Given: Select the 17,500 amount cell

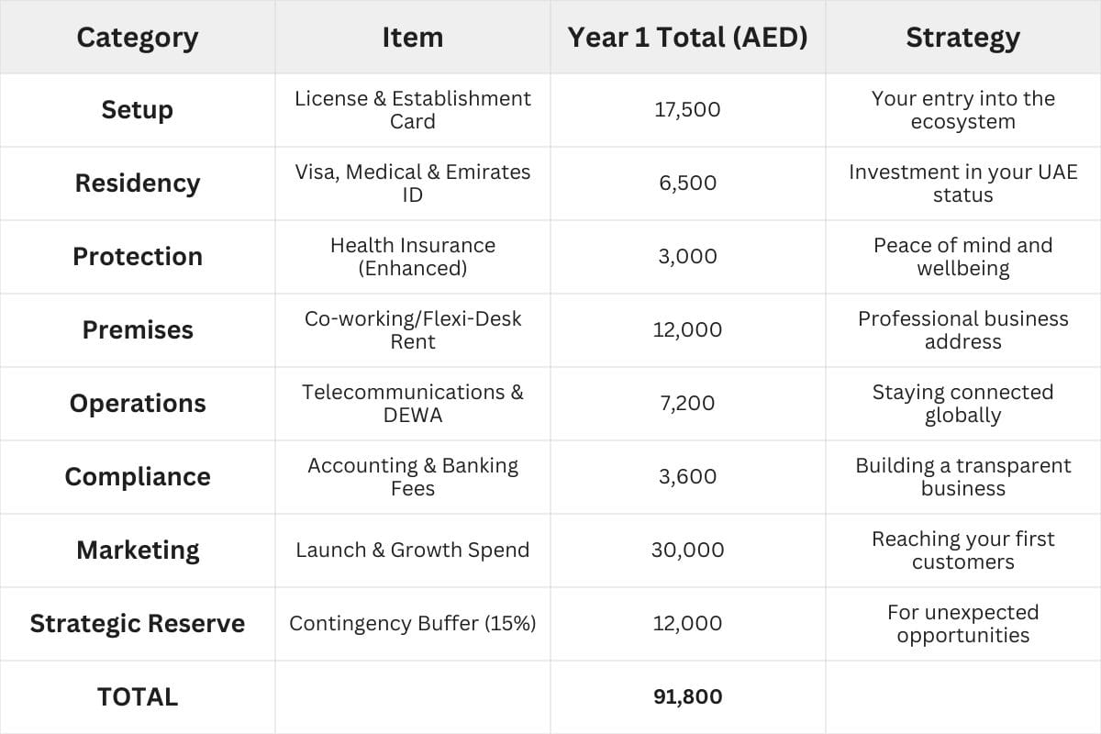Looking at the screenshot, I should click(x=687, y=110).
